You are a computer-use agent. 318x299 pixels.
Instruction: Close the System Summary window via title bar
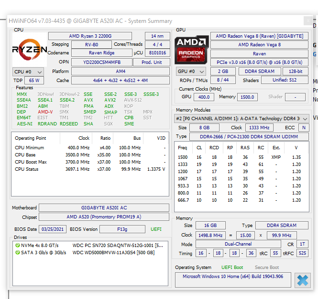tap(308, 21)
